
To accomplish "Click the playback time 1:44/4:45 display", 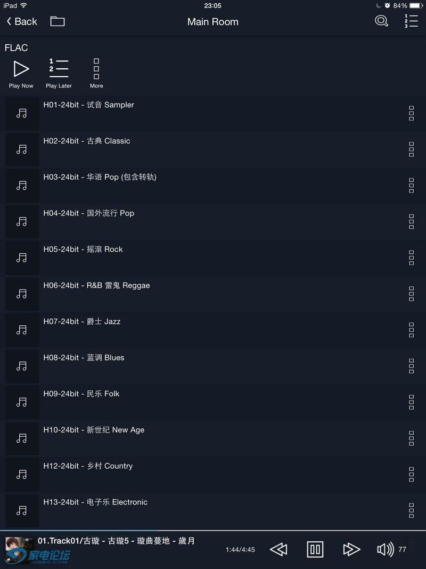I will [x=240, y=550].
